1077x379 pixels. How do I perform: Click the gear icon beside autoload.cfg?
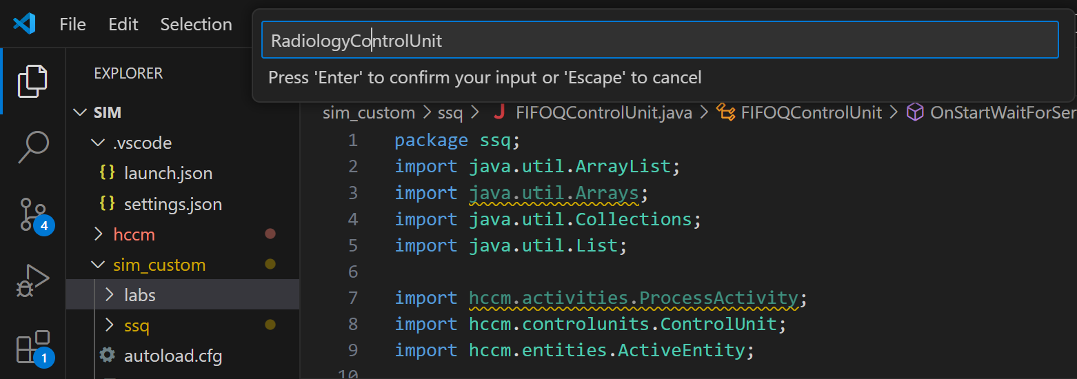pos(107,356)
